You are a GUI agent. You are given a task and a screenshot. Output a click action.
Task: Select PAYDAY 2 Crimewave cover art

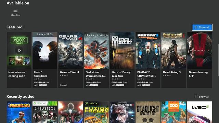click(x=148, y=50)
